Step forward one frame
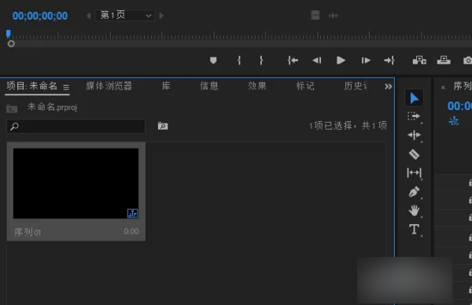Image resolution: width=472 pixels, height=305 pixels. click(x=366, y=61)
